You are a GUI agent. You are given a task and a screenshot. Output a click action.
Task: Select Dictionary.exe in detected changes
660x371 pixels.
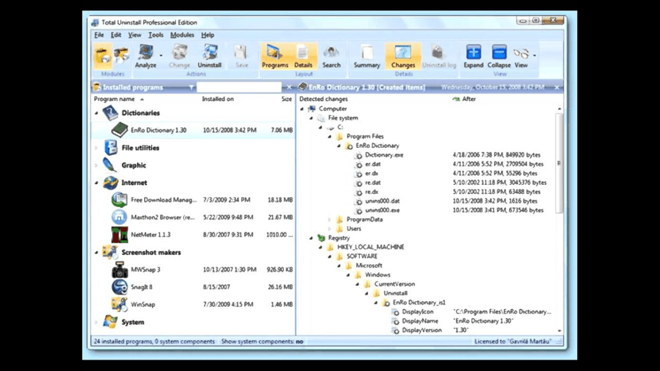tap(384, 155)
